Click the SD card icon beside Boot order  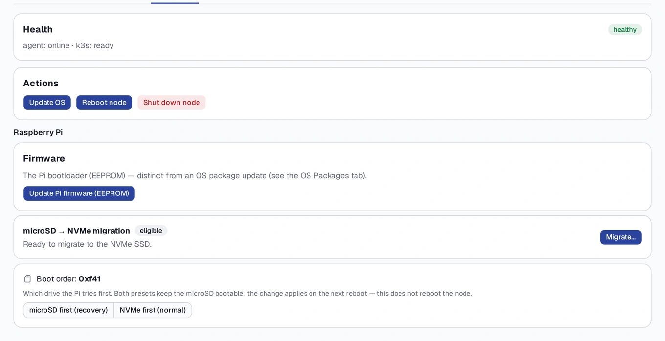pos(28,279)
